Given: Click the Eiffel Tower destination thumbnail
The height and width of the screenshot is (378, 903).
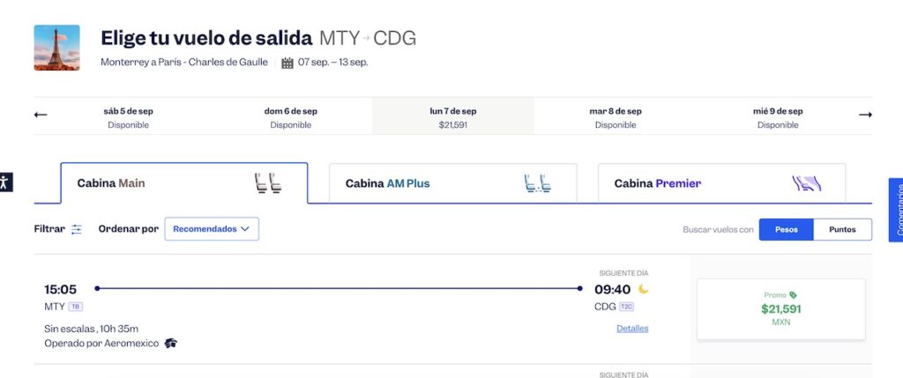Looking at the screenshot, I should pos(57,48).
